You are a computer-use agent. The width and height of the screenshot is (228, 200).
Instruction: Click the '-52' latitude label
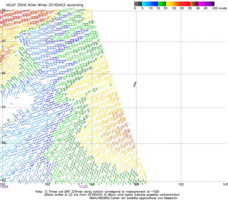[3, 41]
